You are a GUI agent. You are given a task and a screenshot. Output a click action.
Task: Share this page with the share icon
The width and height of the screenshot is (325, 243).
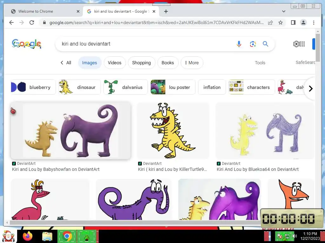[x=270, y=22]
